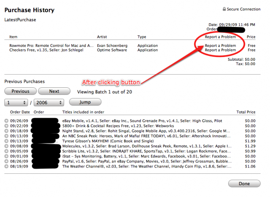The image size is (270, 197).
Task: Click The Weather Channel order row
Action: coord(147,166)
